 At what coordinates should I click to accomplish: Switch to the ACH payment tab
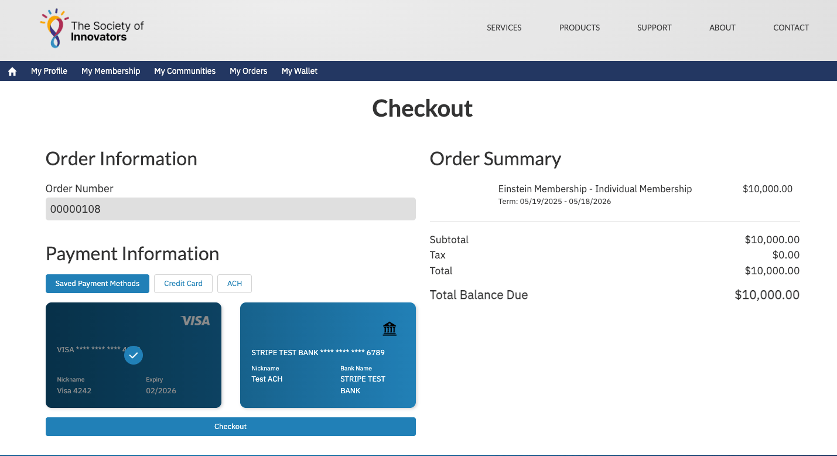[235, 284]
